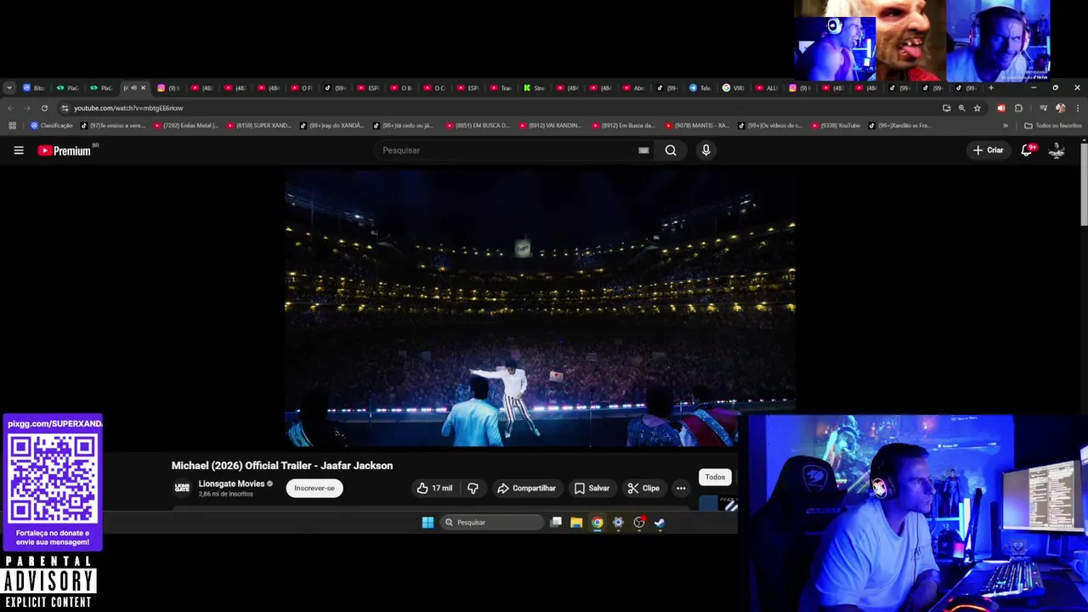Open the (8159) SUPER XANDÃ... bookmark

coord(259,126)
